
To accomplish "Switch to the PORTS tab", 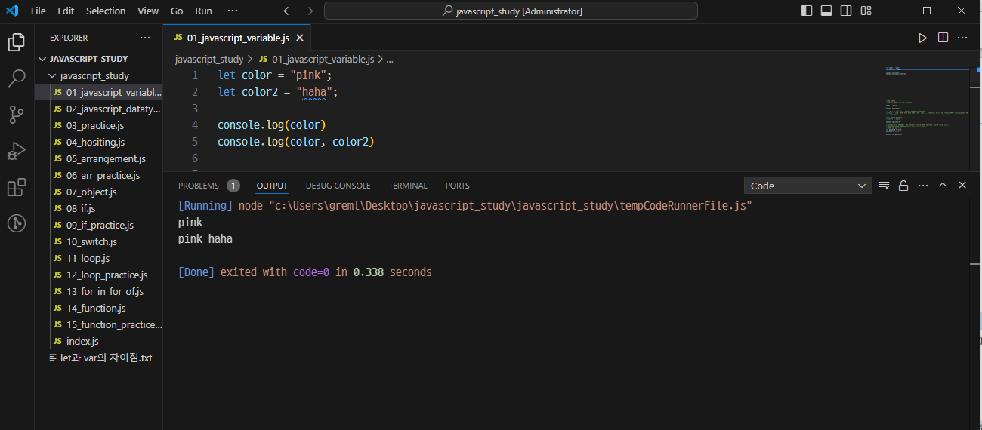I will coord(458,186).
